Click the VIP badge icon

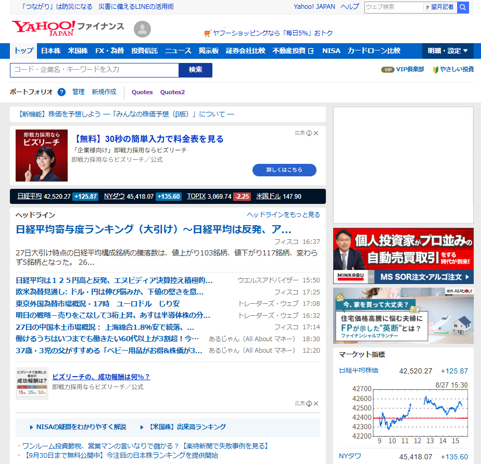pyautogui.click(x=388, y=70)
